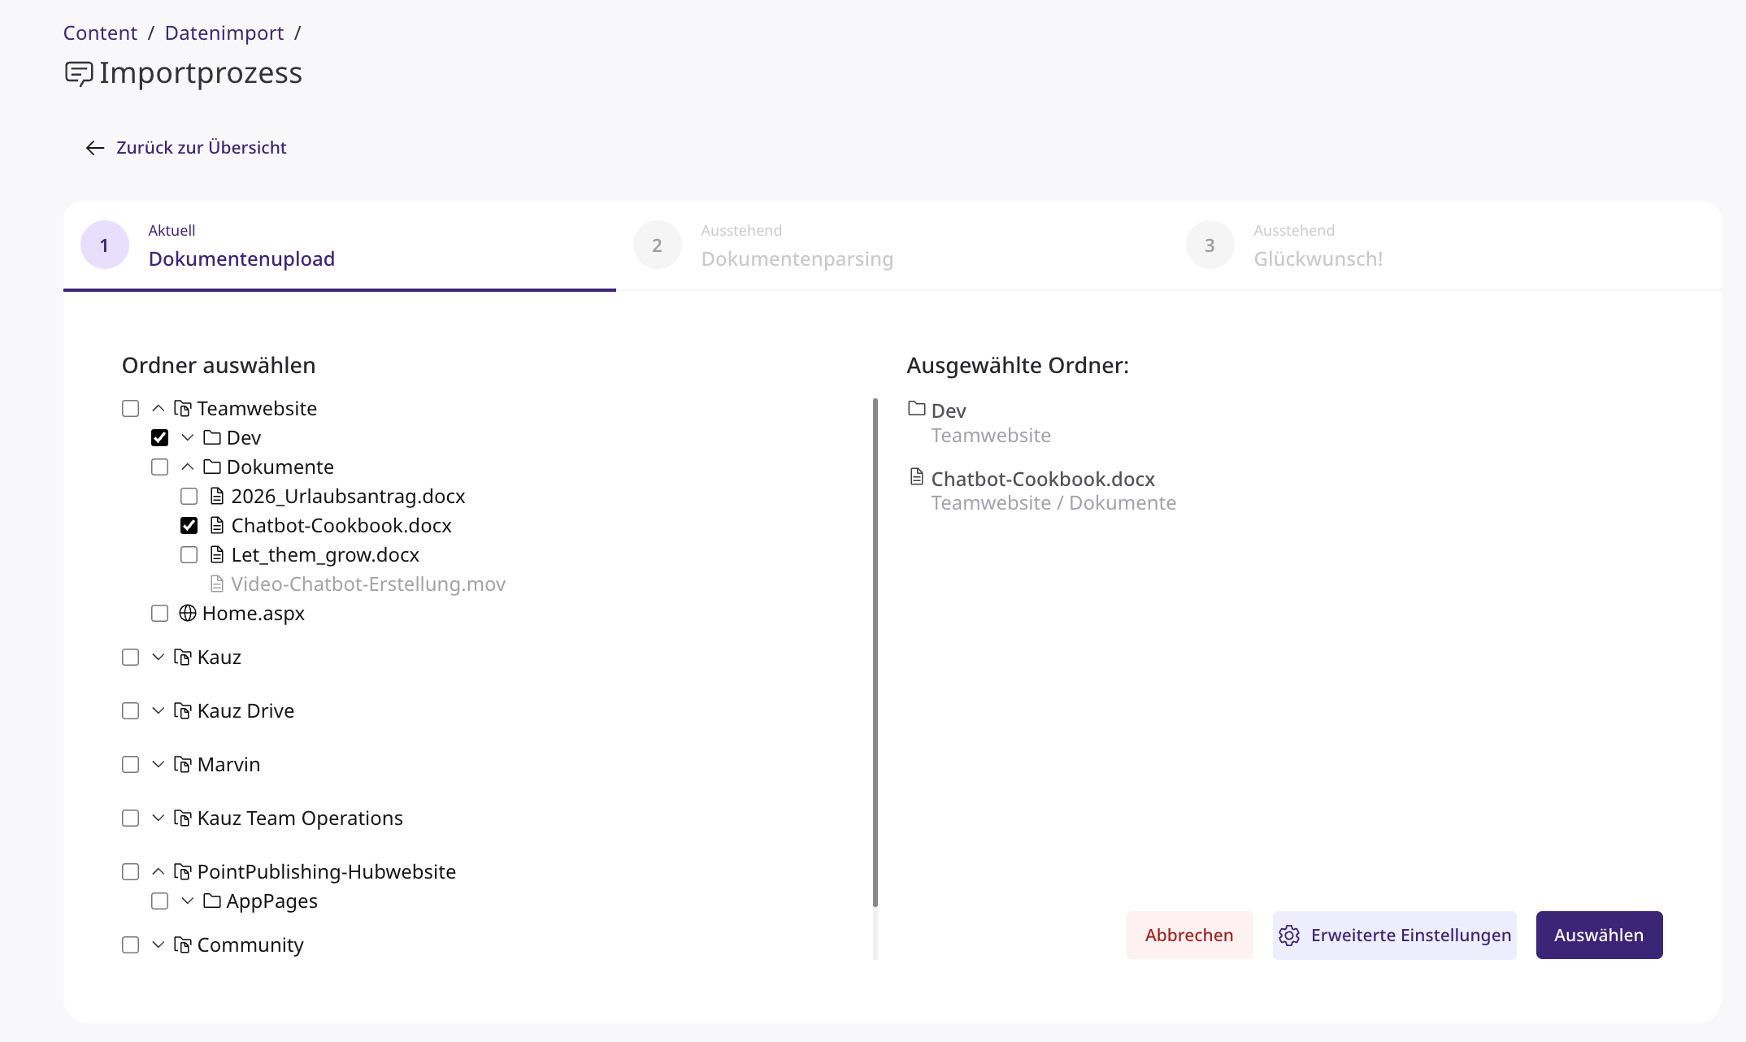1746x1042 pixels.
Task: Click the folder tree scrollbar
Action: (875, 652)
